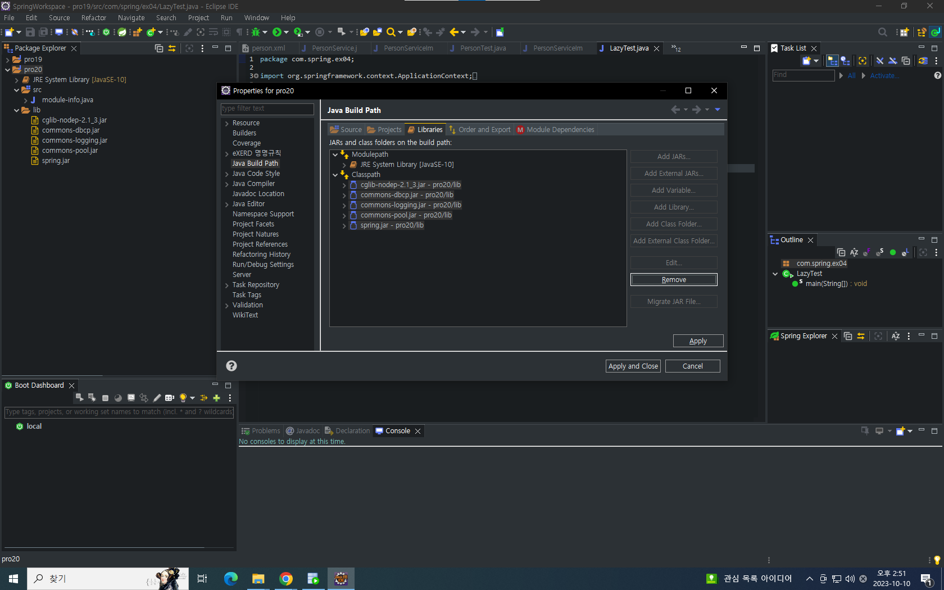Open Microsoft Edge from the taskbar

click(x=230, y=579)
